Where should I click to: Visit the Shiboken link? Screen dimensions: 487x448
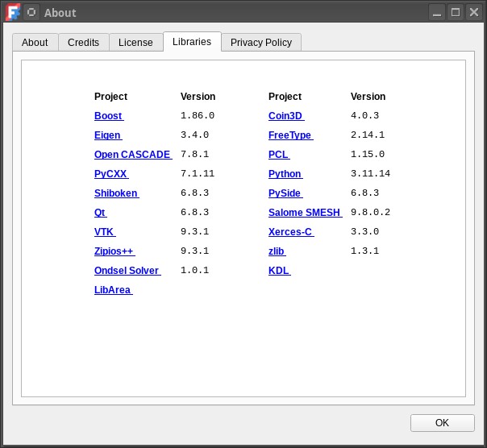click(x=116, y=193)
